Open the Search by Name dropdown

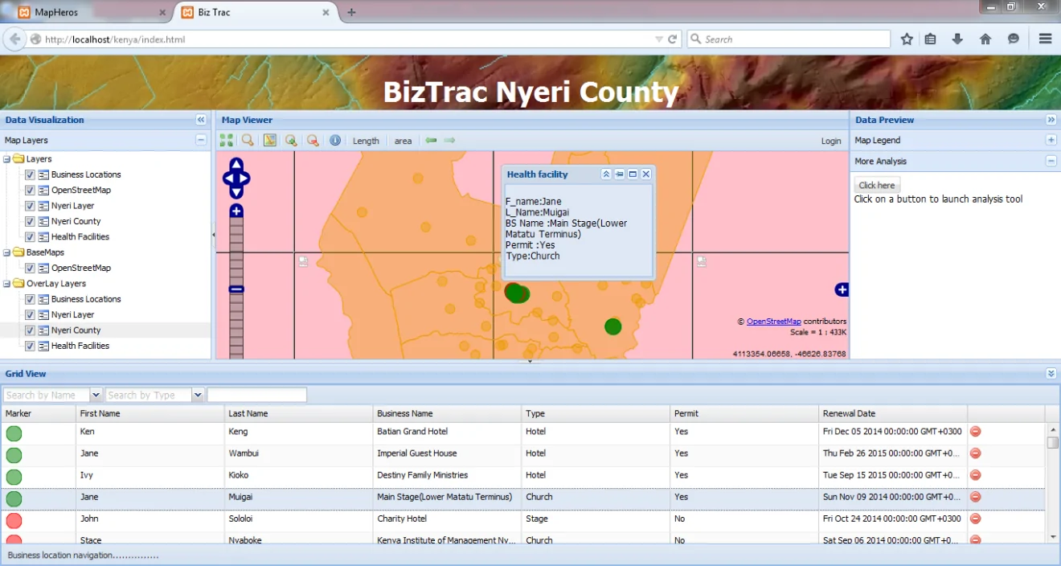click(x=96, y=394)
